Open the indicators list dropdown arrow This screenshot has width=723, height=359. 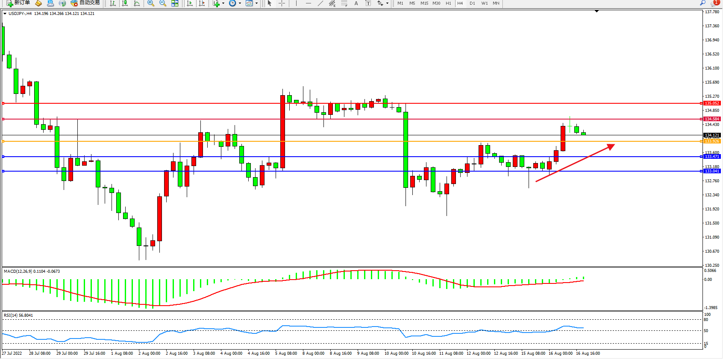tap(223, 3)
